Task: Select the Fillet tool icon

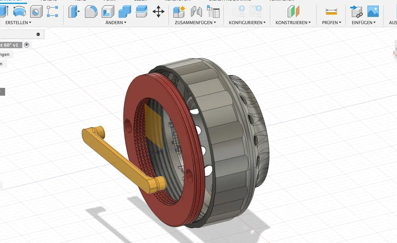Action: (x=91, y=11)
